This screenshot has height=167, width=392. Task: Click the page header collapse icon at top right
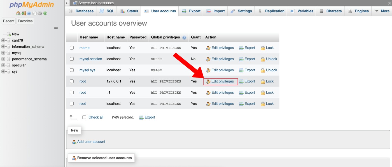coord(389,3)
